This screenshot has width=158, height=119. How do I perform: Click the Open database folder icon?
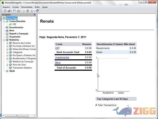click(9, 11)
